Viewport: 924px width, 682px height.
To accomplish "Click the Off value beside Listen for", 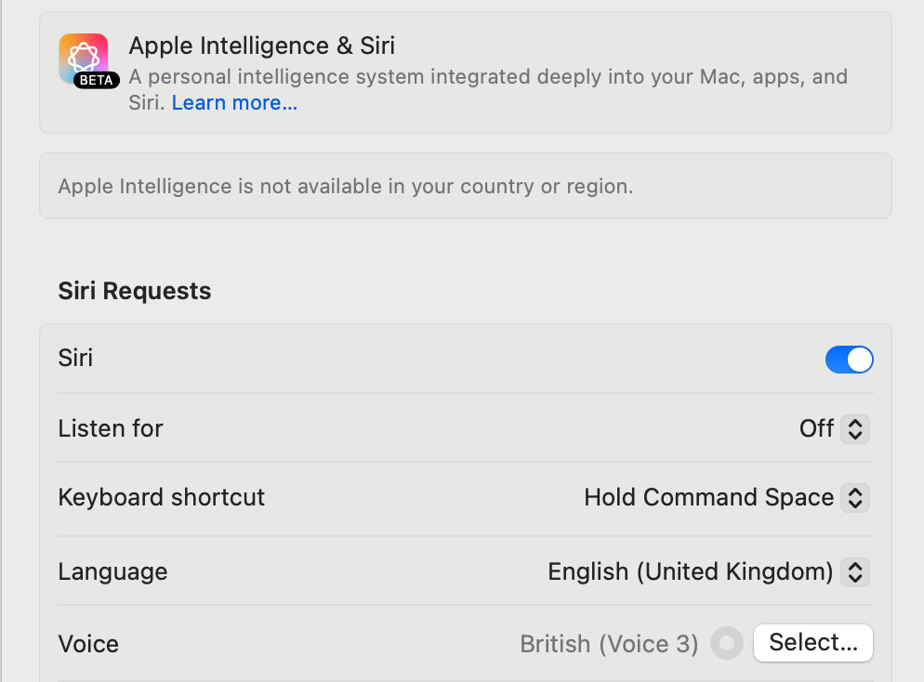I will point(816,428).
